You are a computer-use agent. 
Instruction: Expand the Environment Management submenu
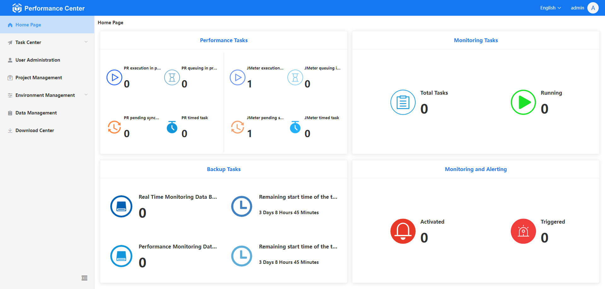pos(47,95)
